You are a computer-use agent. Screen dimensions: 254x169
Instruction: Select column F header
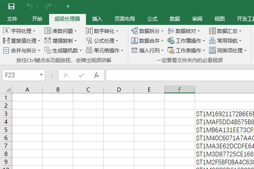click(180, 90)
